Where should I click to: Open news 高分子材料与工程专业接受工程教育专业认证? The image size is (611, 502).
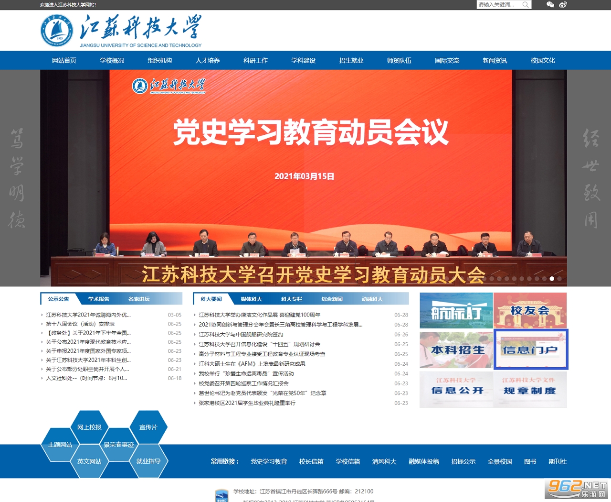click(262, 354)
